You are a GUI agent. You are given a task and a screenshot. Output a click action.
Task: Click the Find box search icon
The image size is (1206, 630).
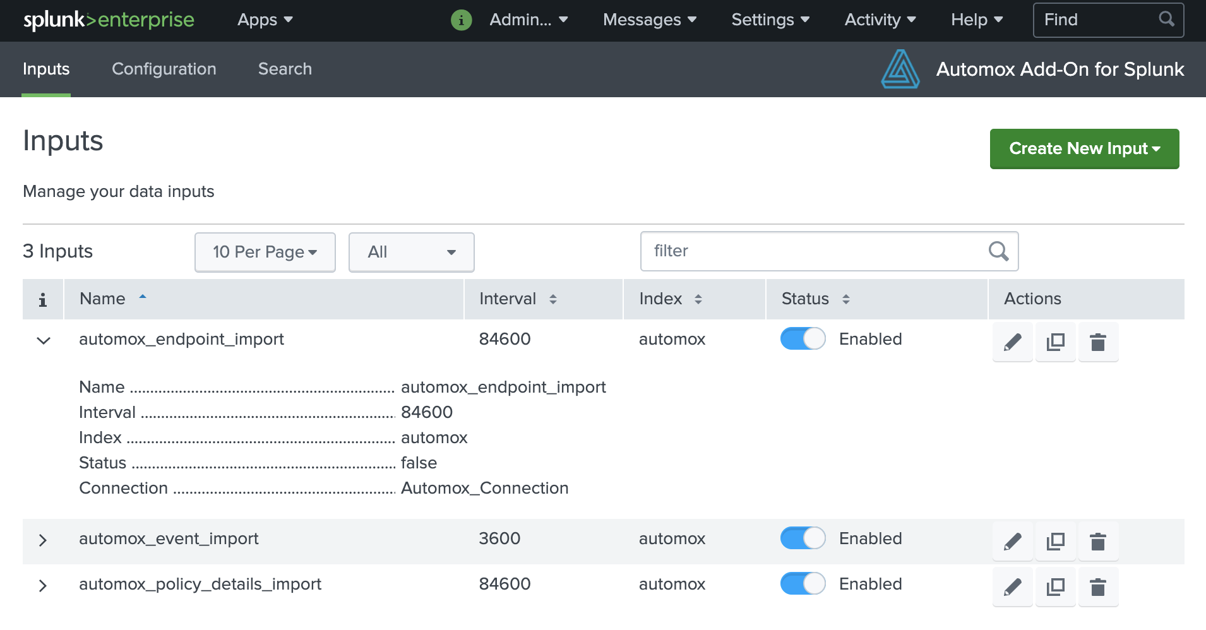point(1166,19)
